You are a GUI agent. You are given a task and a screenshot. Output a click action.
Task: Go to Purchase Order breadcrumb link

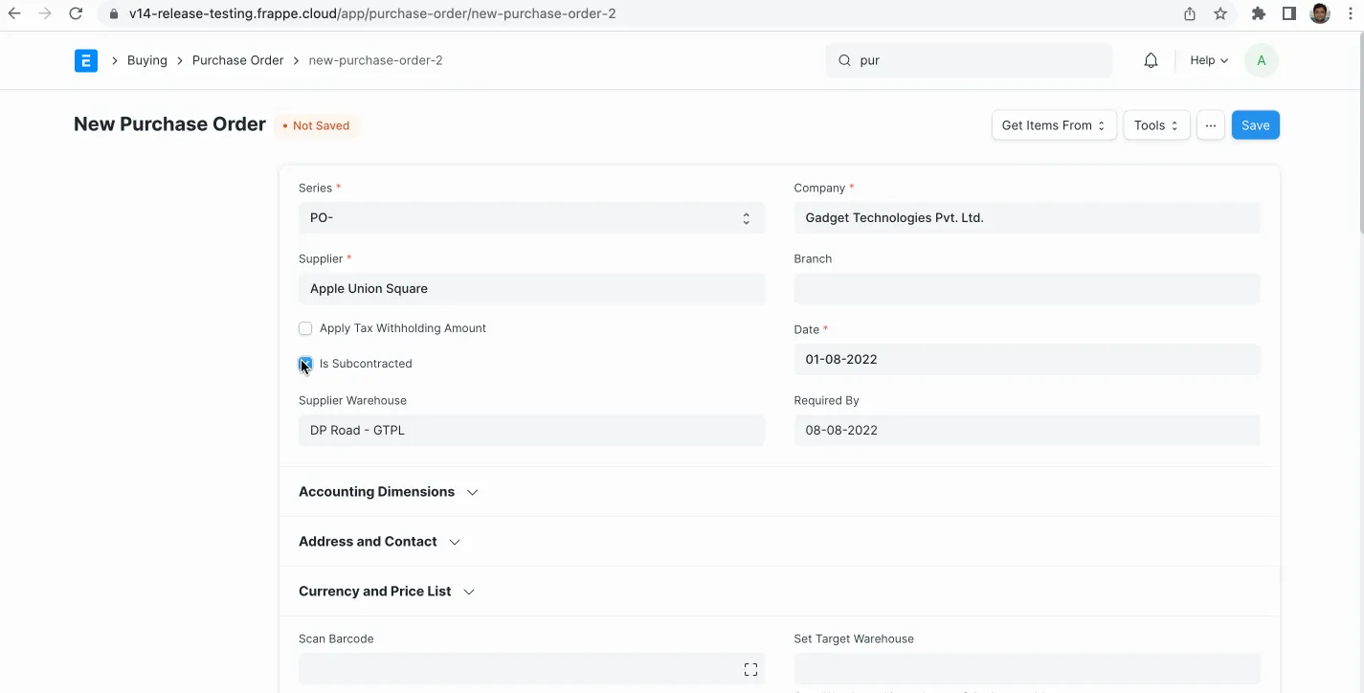(237, 60)
